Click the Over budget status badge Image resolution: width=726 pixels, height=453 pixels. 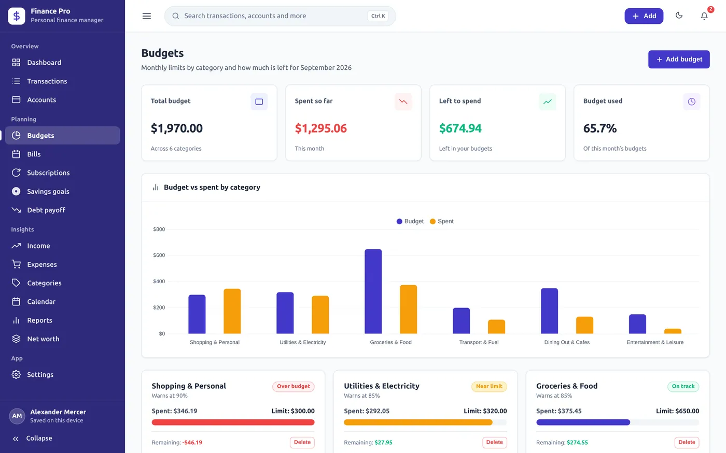pos(294,386)
